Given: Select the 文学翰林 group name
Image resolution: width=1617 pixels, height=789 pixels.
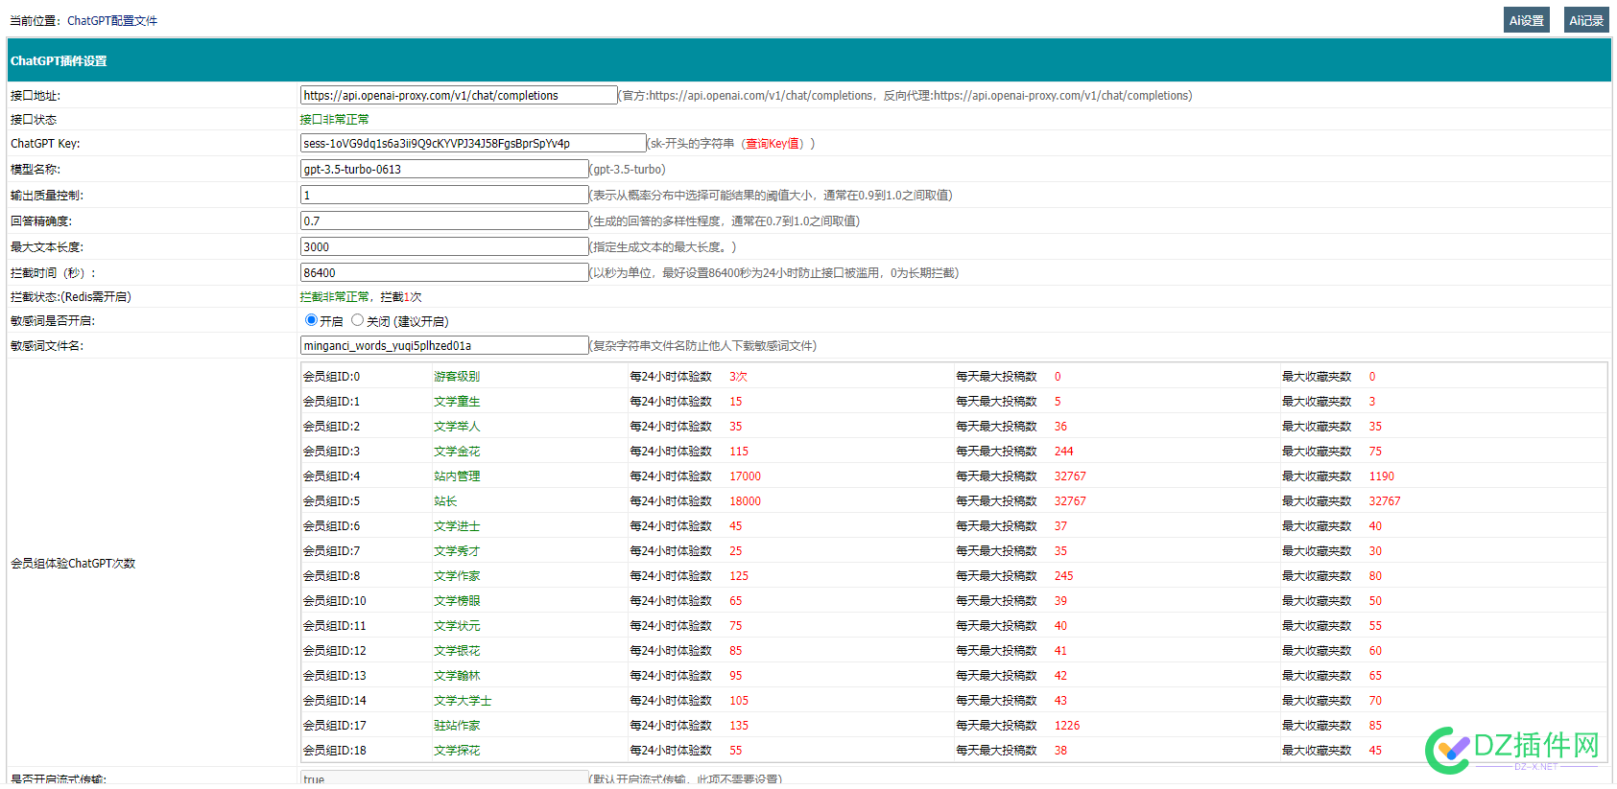Looking at the screenshot, I should tap(457, 676).
